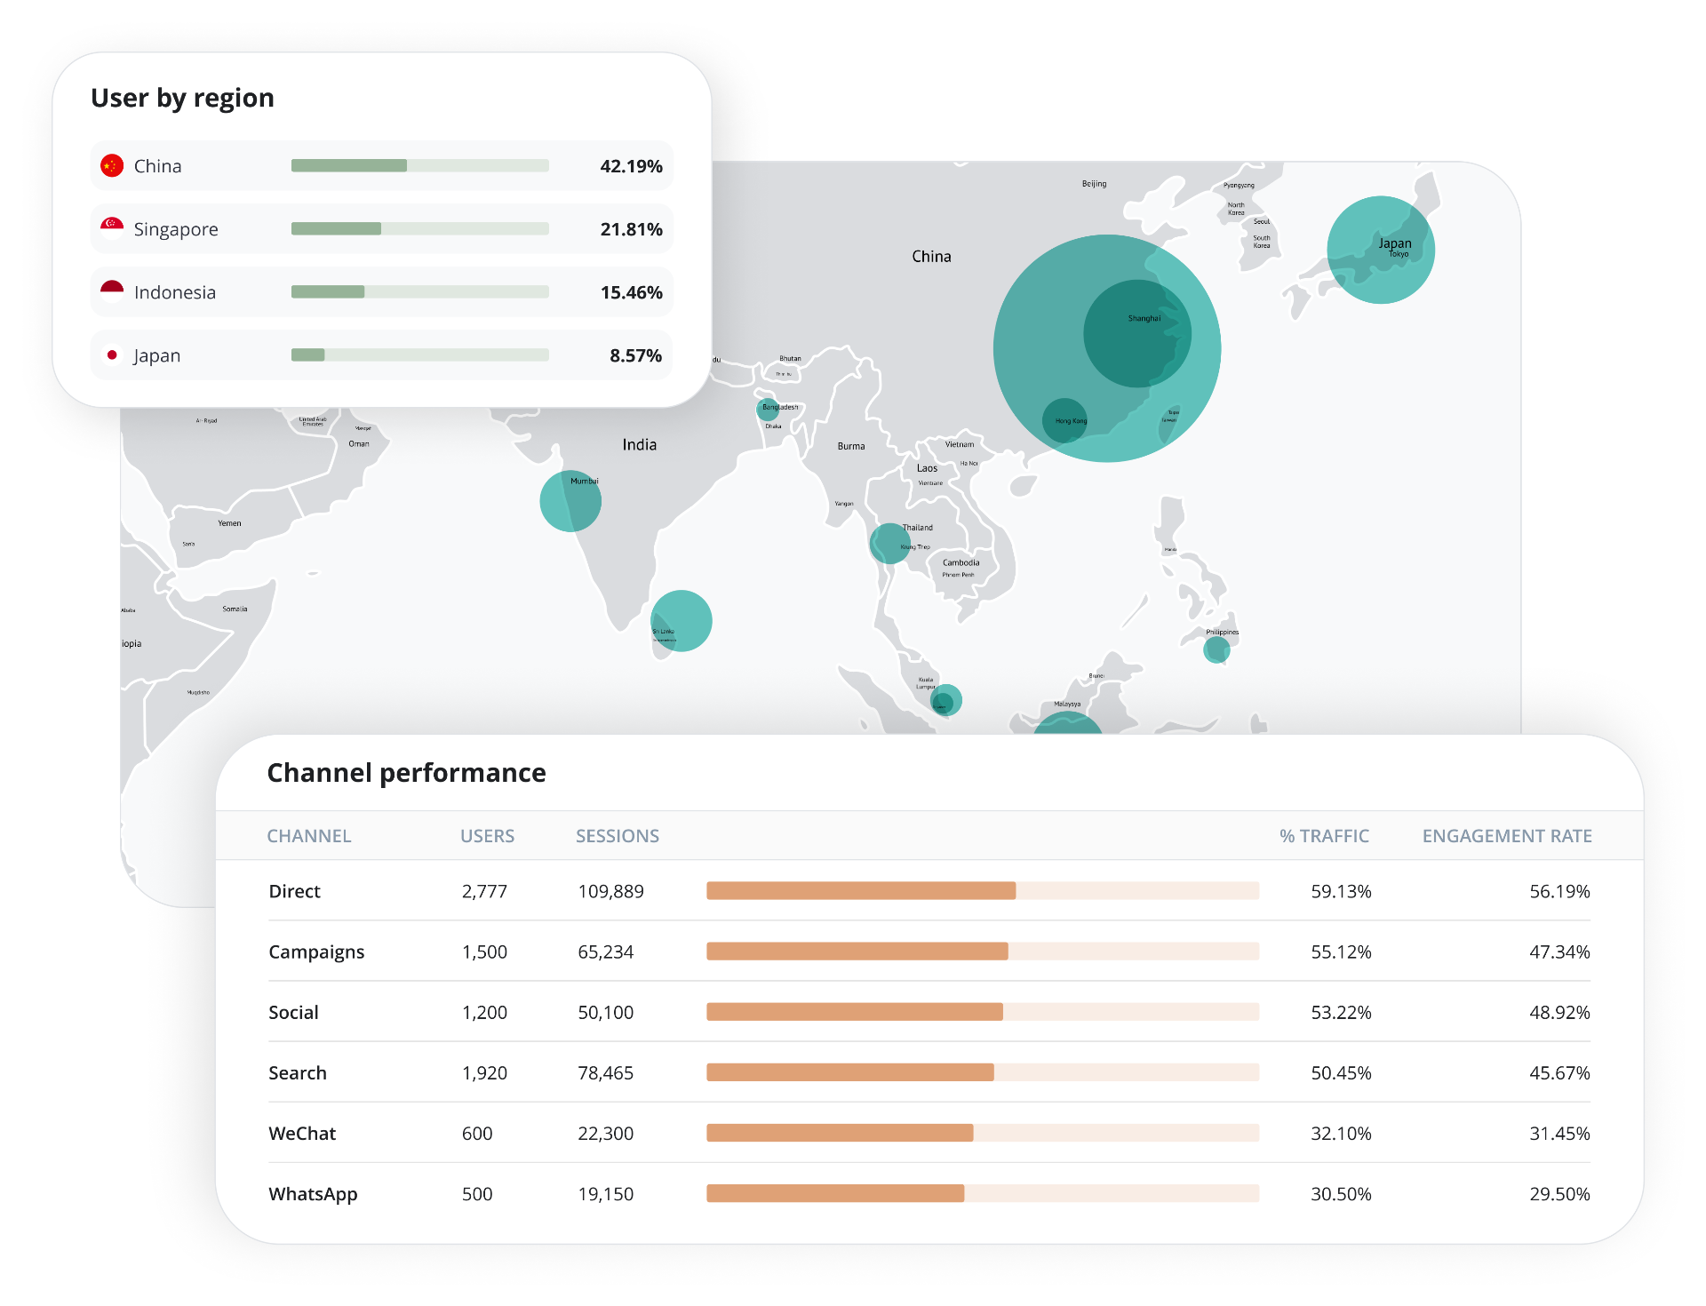Click the 65,234 sessions value

click(x=605, y=952)
